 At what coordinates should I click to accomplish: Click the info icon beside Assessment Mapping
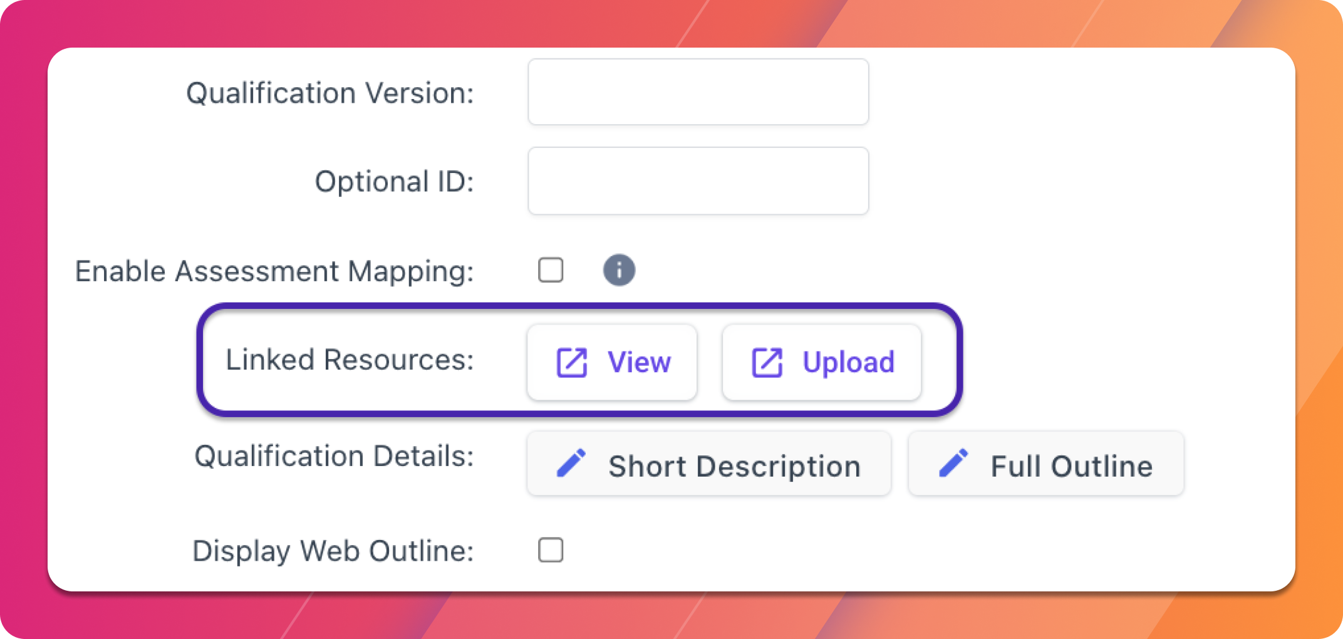619,270
